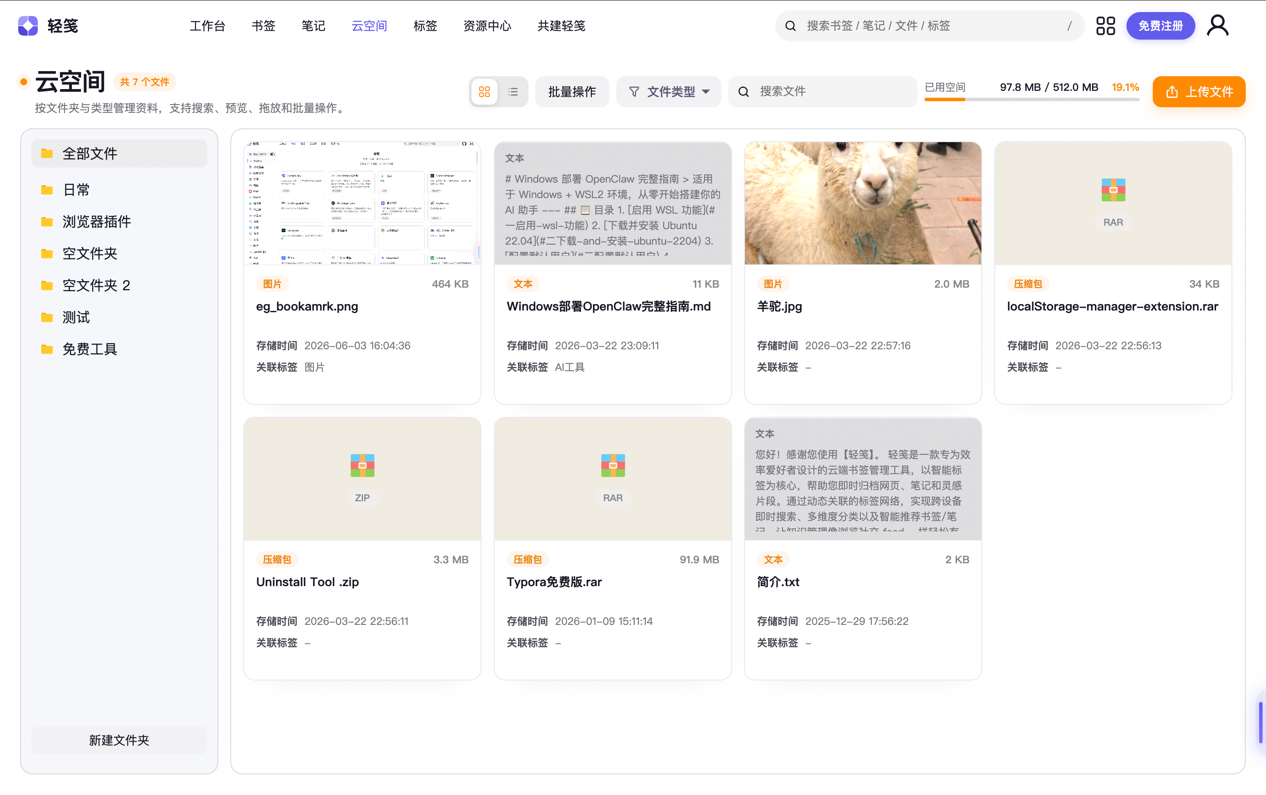
Task: Click the 简介.txt file name
Action: (778, 582)
